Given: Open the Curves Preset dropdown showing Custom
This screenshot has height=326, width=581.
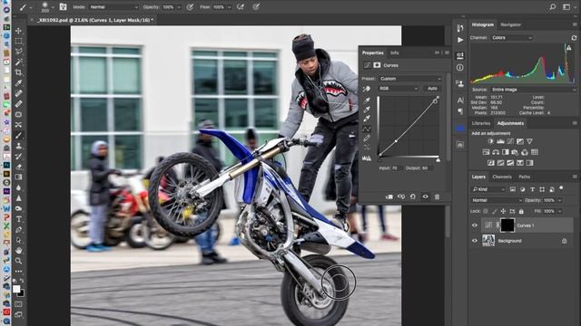Looking at the screenshot, I should (x=410, y=79).
